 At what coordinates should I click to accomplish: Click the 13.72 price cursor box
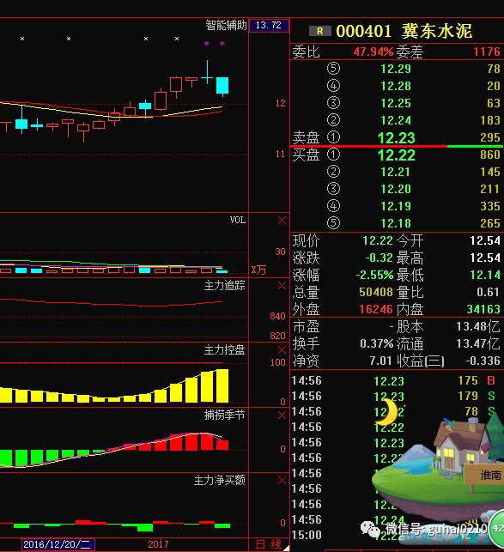[269, 26]
